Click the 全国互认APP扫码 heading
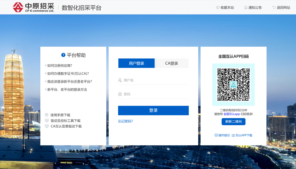Image resolution: width=296 pixels, height=169 pixels. point(233,56)
